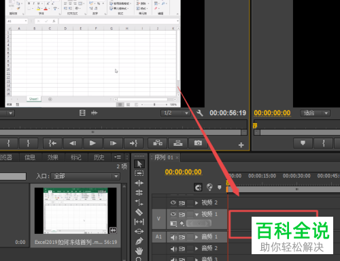
Task: Toggle track lock box on 视频 1
Action: point(190,214)
